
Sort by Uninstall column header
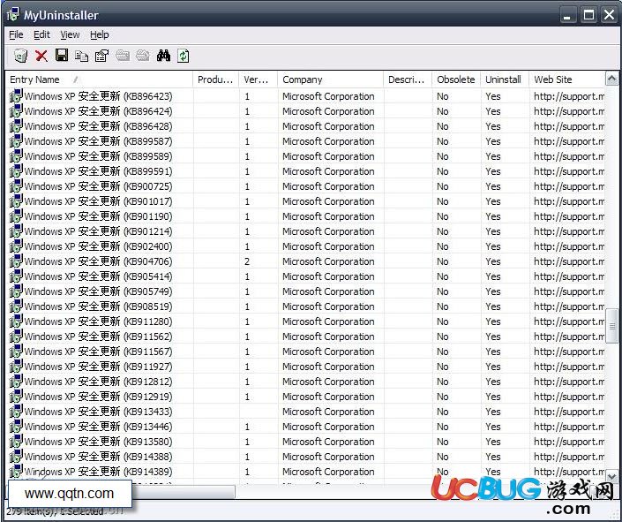[505, 79]
